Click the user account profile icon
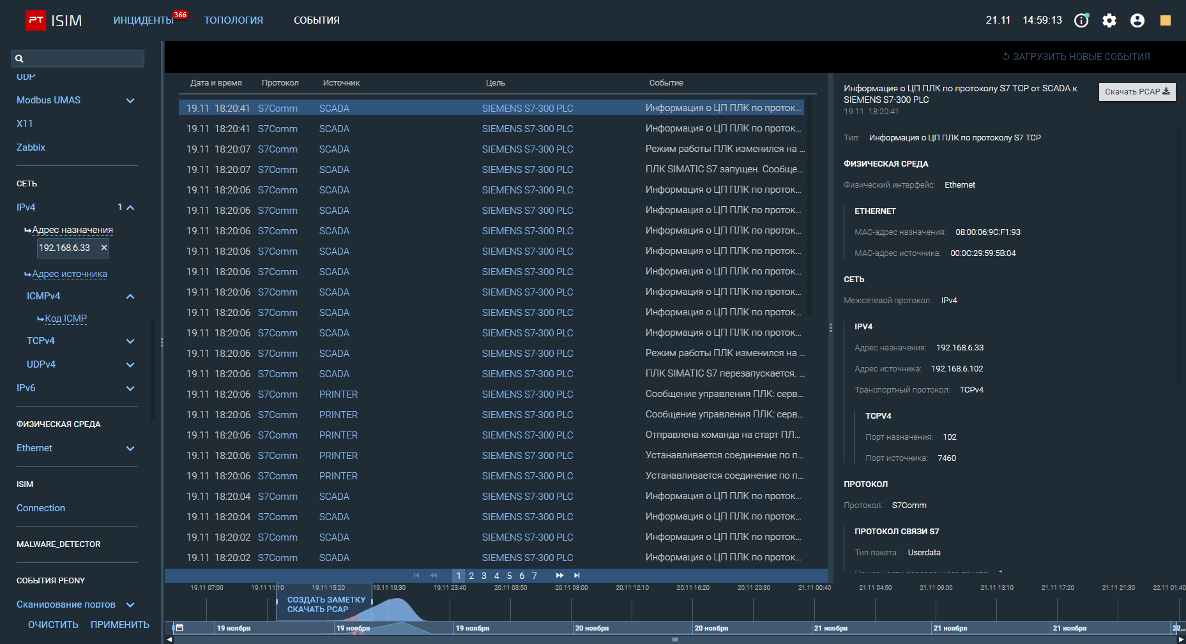This screenshot has height=644, width=1186. 1137,20
